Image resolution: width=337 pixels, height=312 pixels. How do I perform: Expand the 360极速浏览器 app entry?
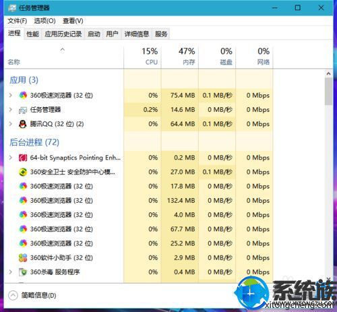click(x=10, y=95)
